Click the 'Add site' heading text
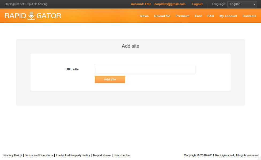The width and height of the screenshot is (261, 160). [130, 46]
